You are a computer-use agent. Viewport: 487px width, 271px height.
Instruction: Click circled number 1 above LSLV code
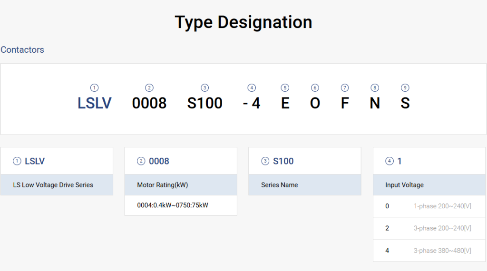coord(95,88)
